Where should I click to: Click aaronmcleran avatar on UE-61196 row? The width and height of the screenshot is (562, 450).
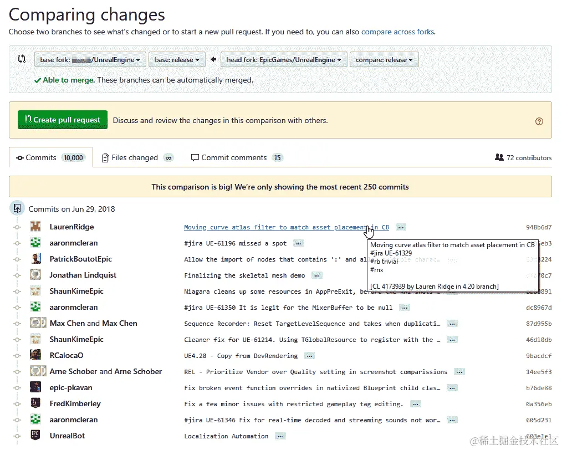pyautogui.click(x=35, y=243)
